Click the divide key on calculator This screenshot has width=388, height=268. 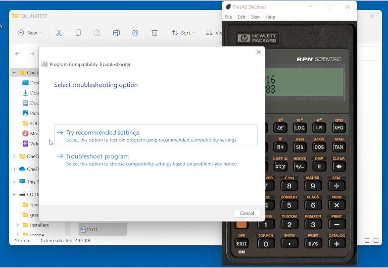336,186
